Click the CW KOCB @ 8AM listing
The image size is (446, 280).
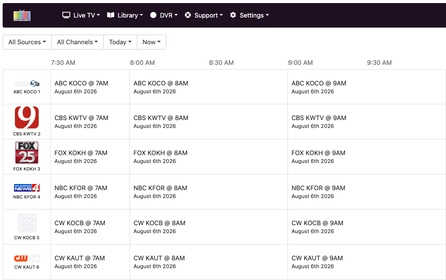click(x=209, y=227)
